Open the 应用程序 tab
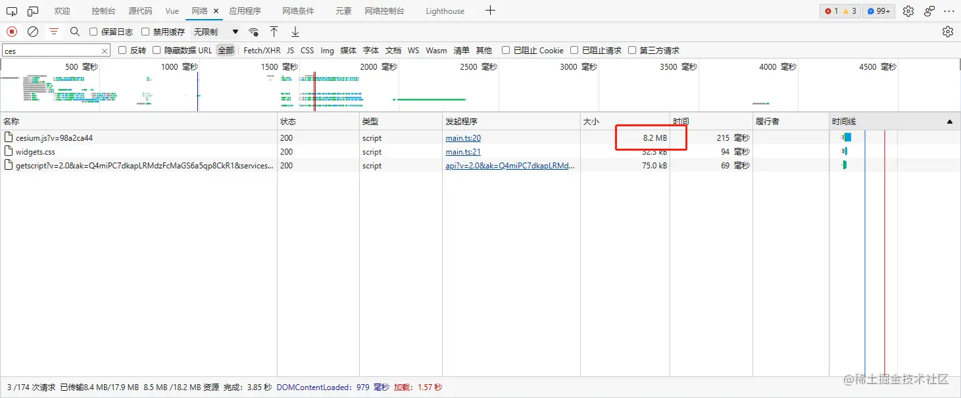The height and width of the screenshot is (398, 961). click(x=245, y=11)
